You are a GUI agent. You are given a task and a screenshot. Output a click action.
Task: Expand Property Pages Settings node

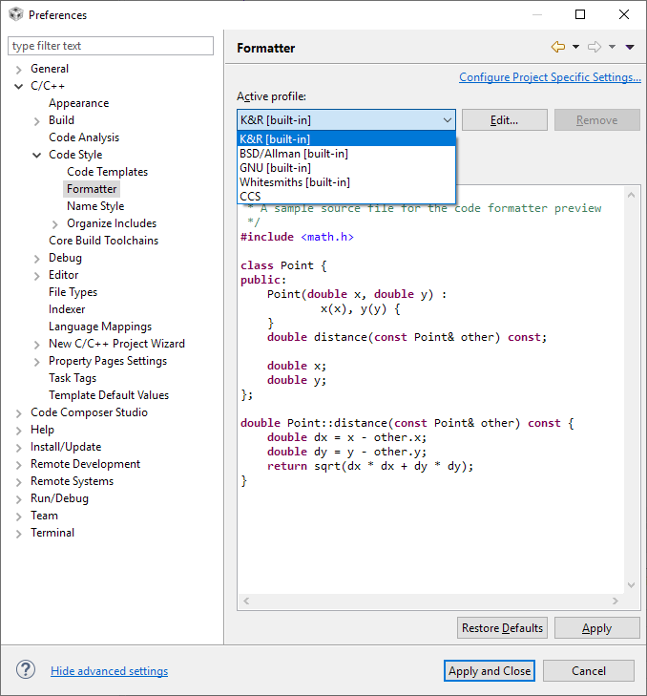pos(37,362)
